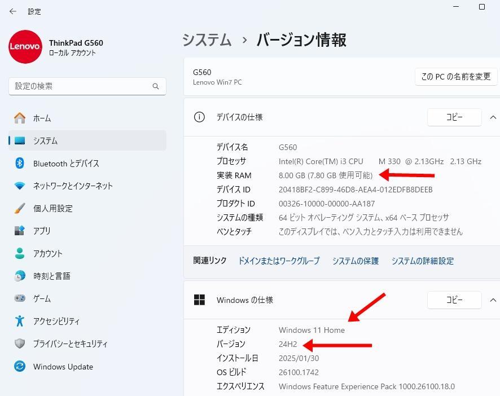Click the Windows logo icon
The width and height of the screenshot is (500, 396).
pyautogui.click(x=199, y=300)
